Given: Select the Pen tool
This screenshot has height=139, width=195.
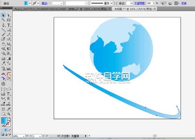Looking at the screenshot, I should [3, 25].
